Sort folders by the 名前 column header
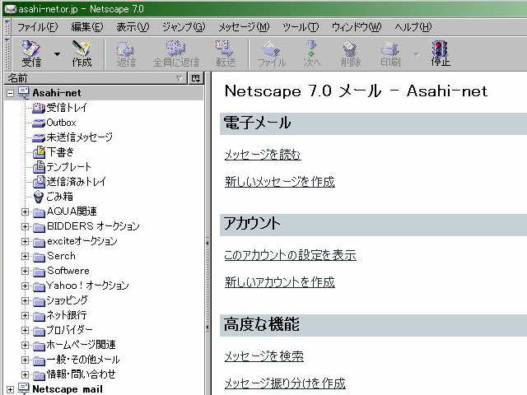527x395 pixels. [x=96, y=78]
